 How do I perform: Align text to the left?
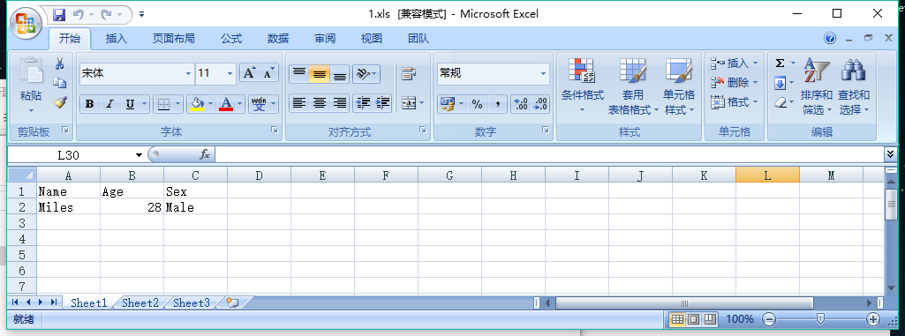298,103
